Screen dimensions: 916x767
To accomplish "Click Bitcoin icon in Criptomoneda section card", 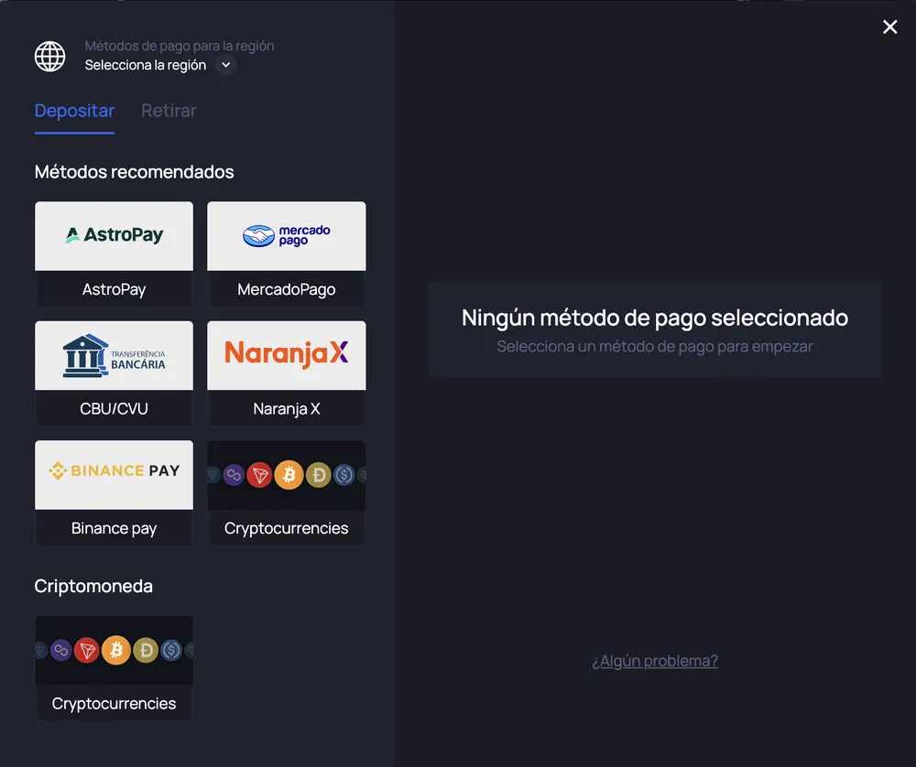I will tap(116, 650).
